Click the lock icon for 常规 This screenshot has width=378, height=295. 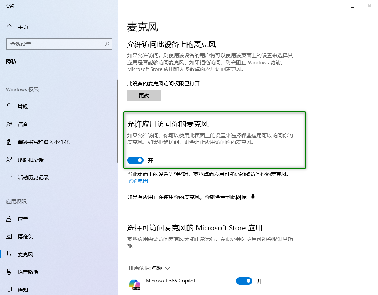[9, 107]
